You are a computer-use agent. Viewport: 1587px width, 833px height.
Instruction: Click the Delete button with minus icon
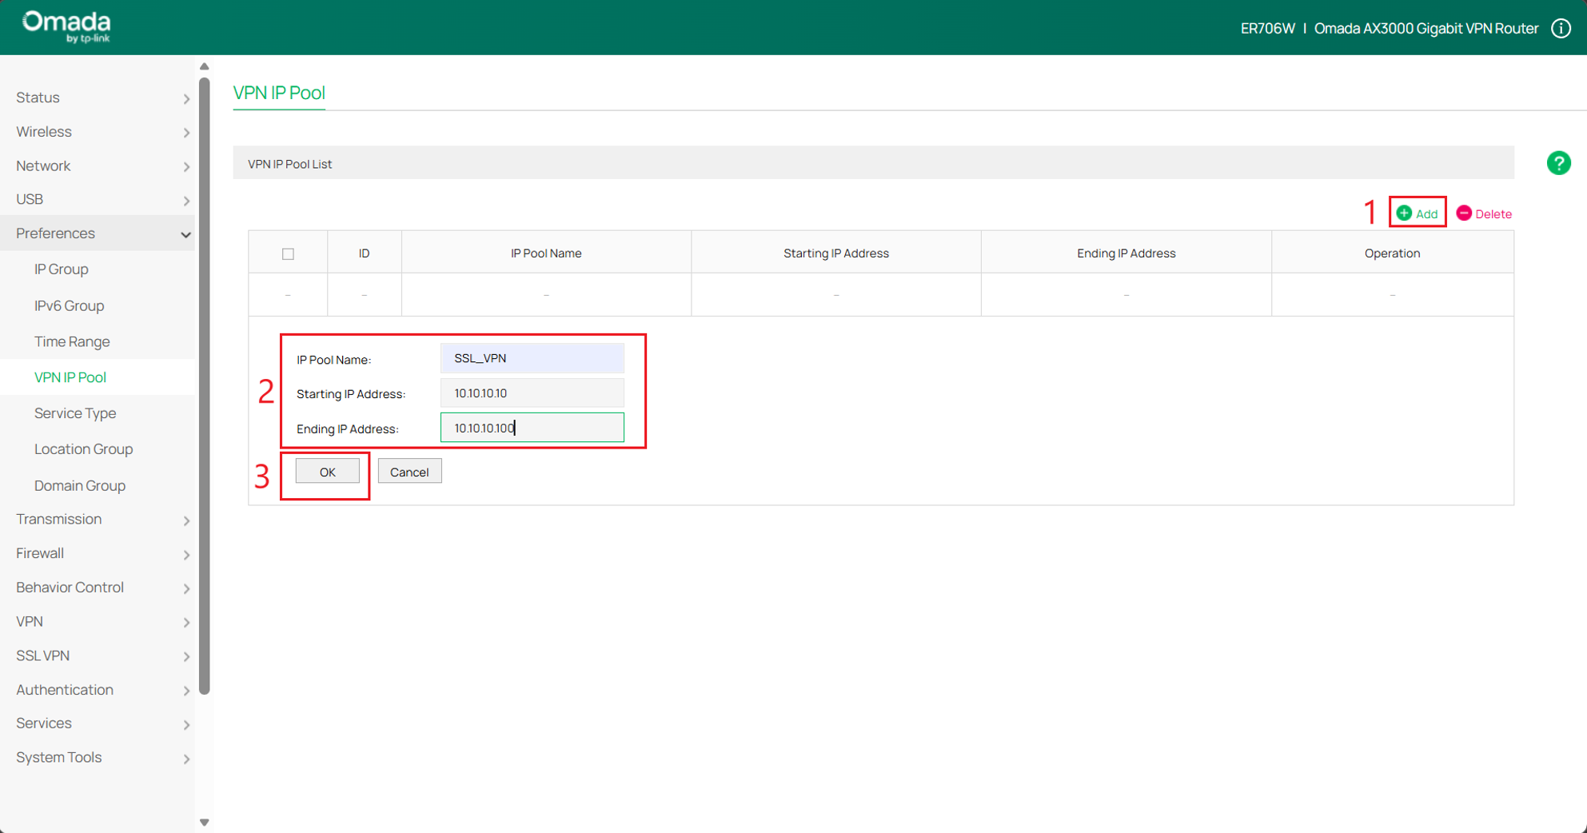(1484, 213)
